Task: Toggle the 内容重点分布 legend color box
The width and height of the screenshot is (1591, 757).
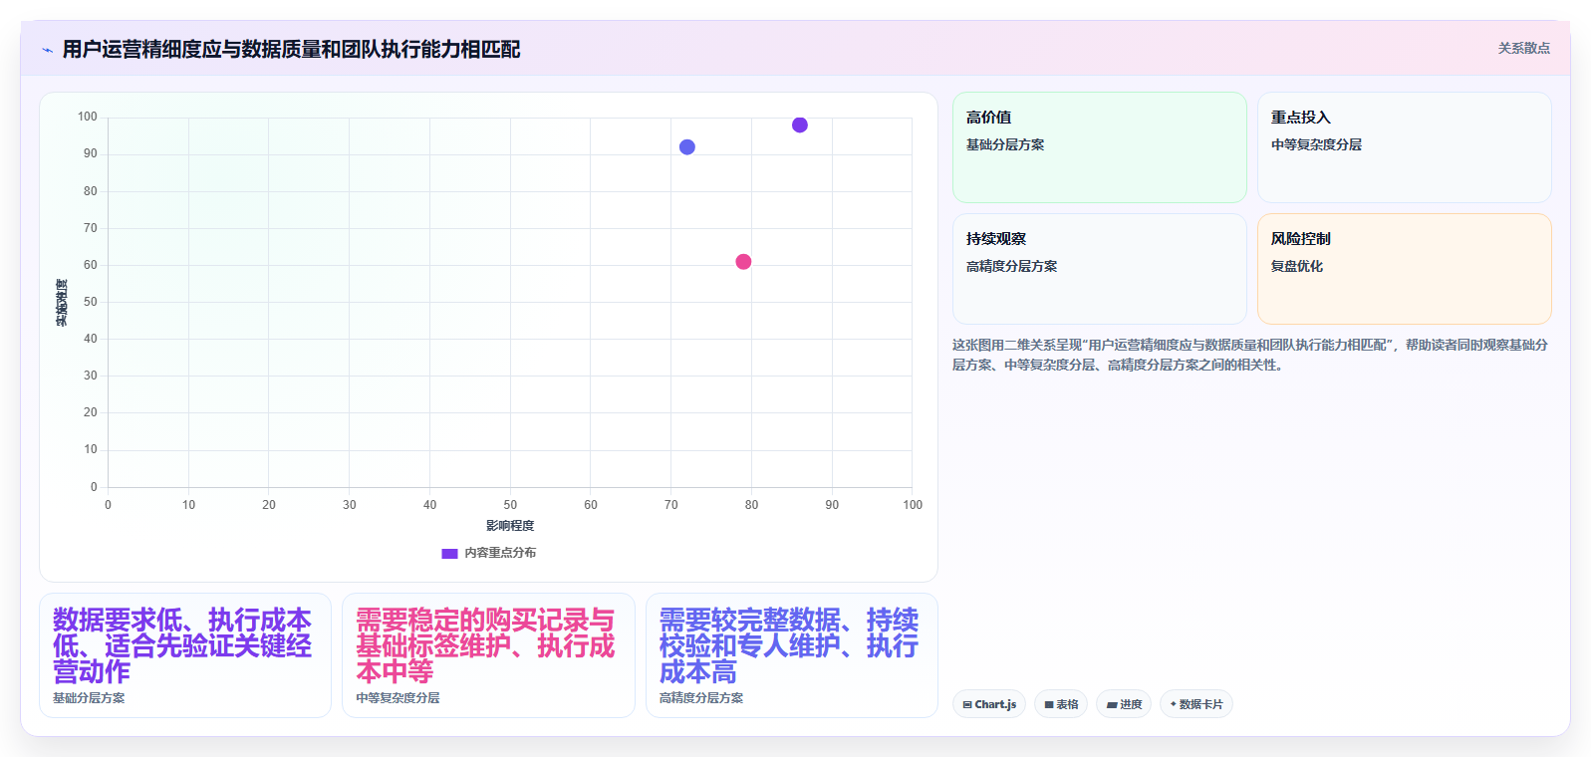Action: point(449,553)
